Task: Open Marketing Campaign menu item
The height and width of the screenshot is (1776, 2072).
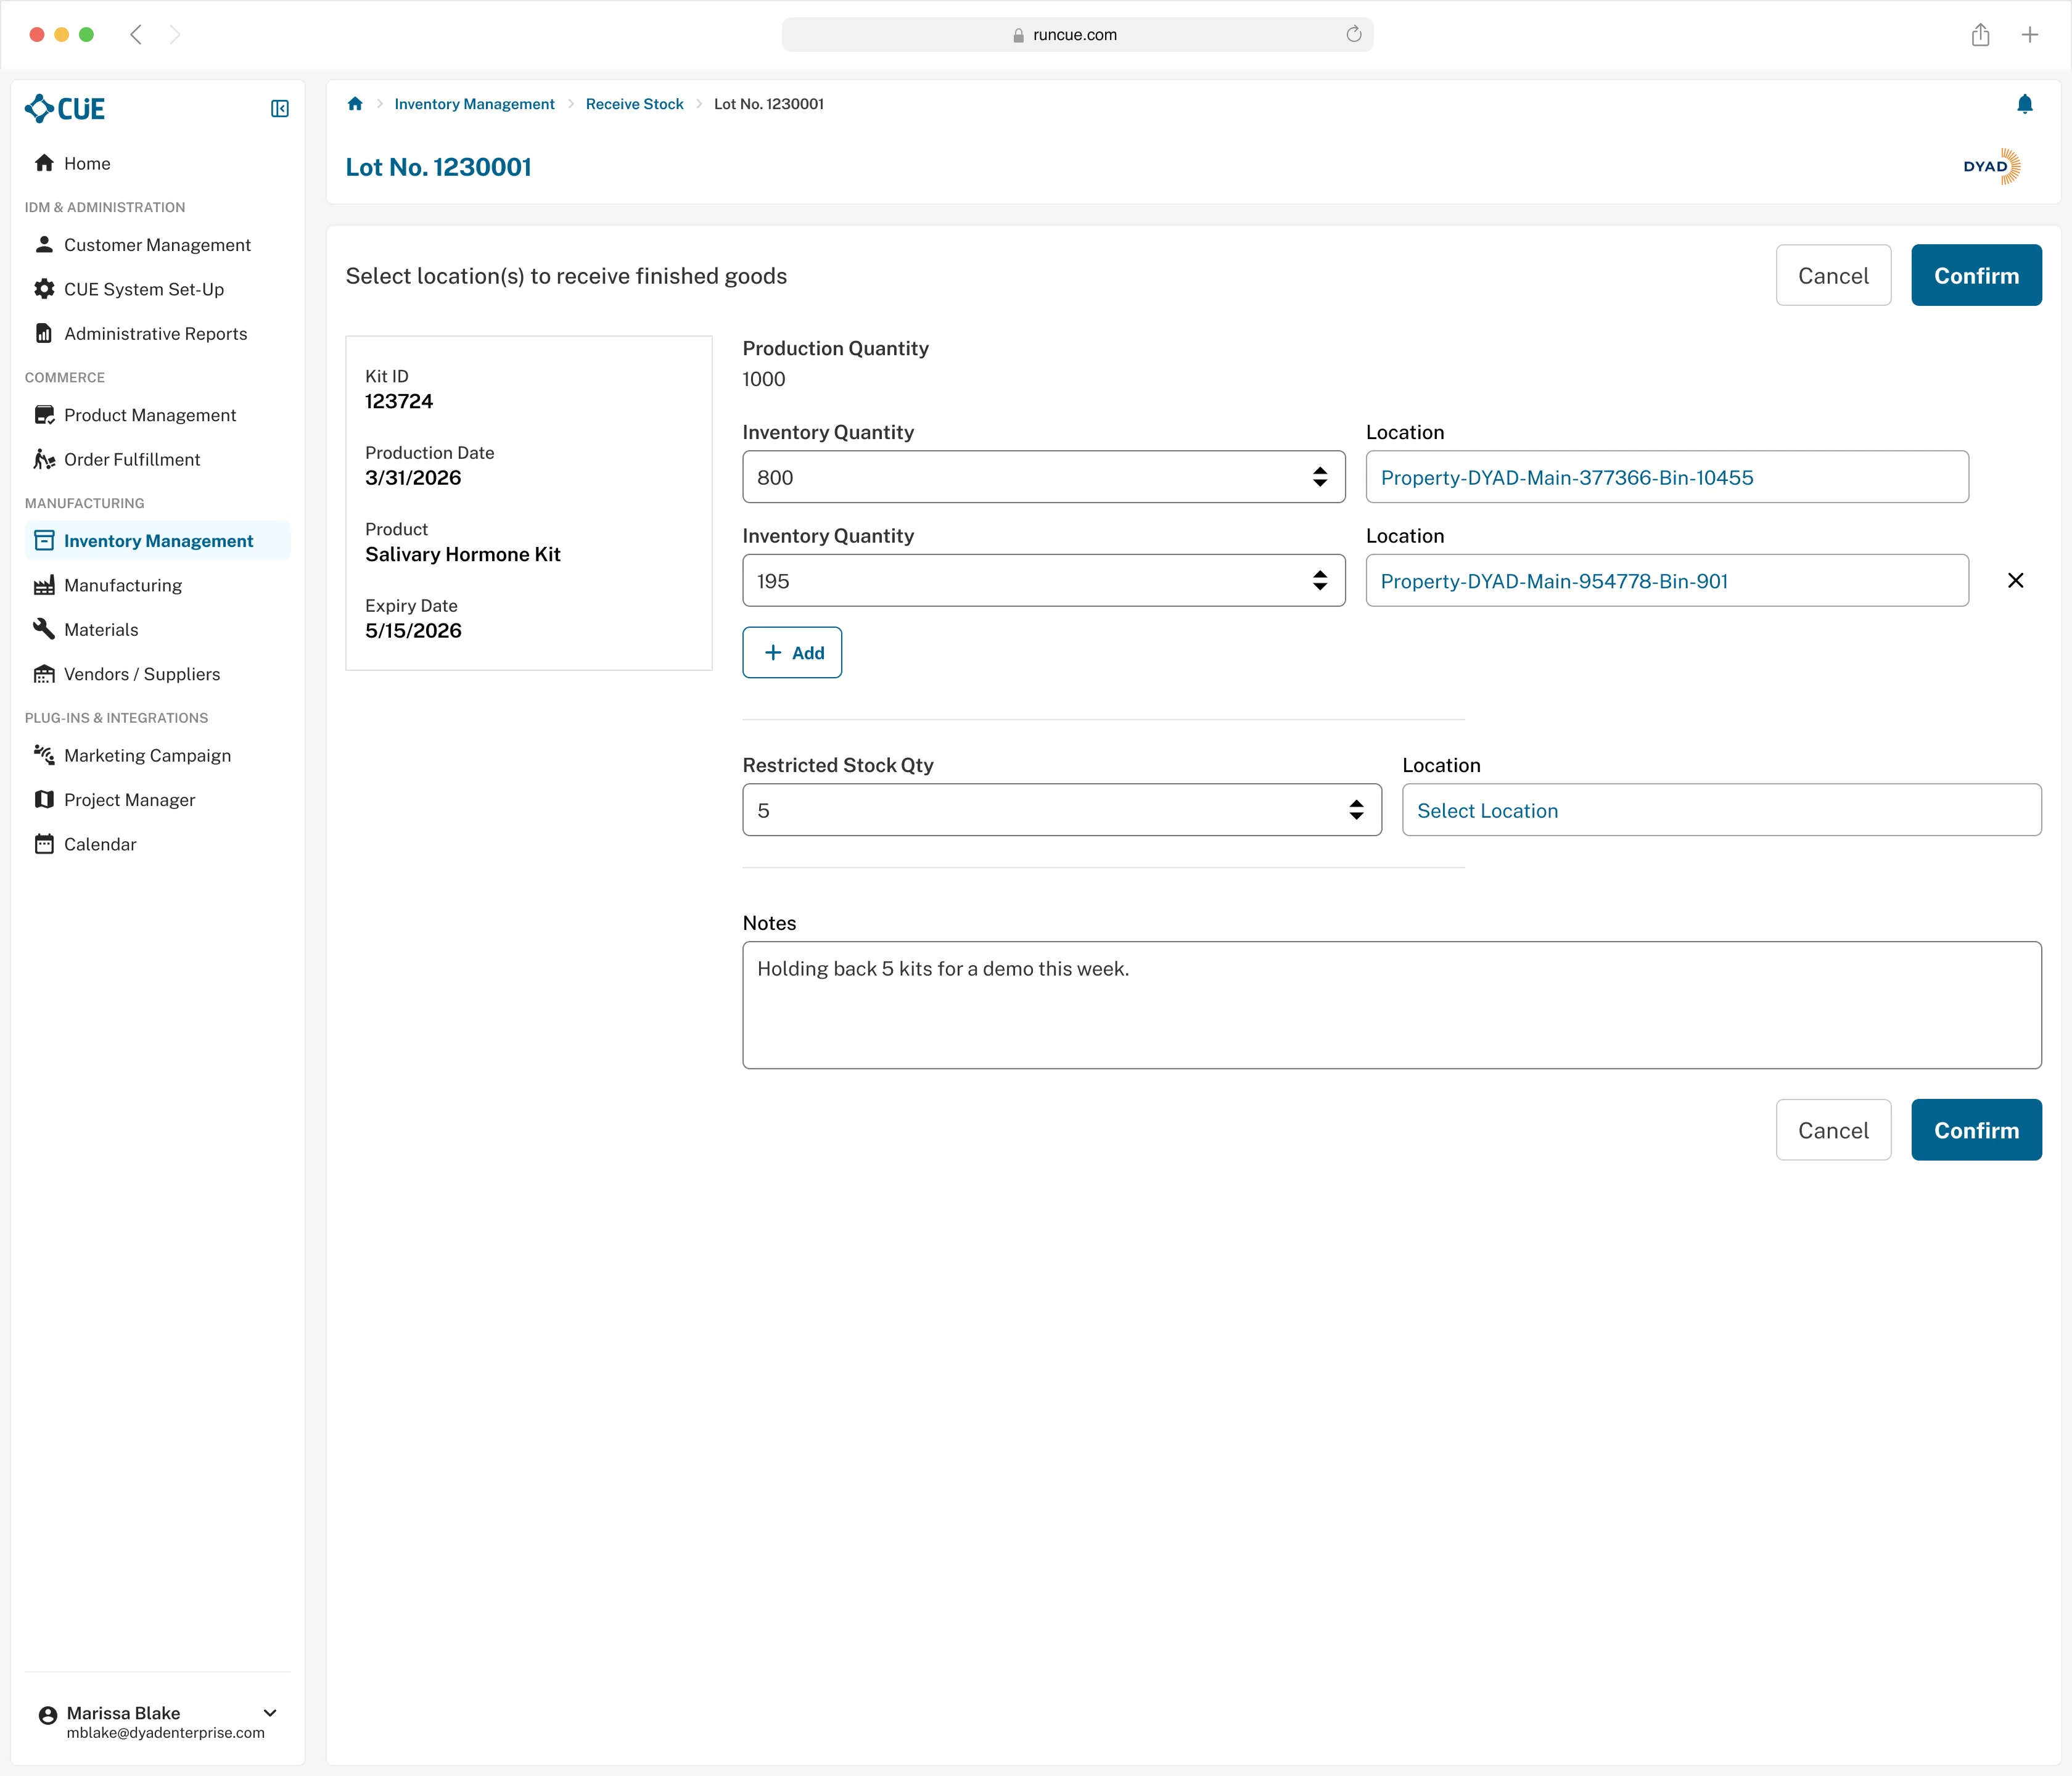Action: click(157, 755)
